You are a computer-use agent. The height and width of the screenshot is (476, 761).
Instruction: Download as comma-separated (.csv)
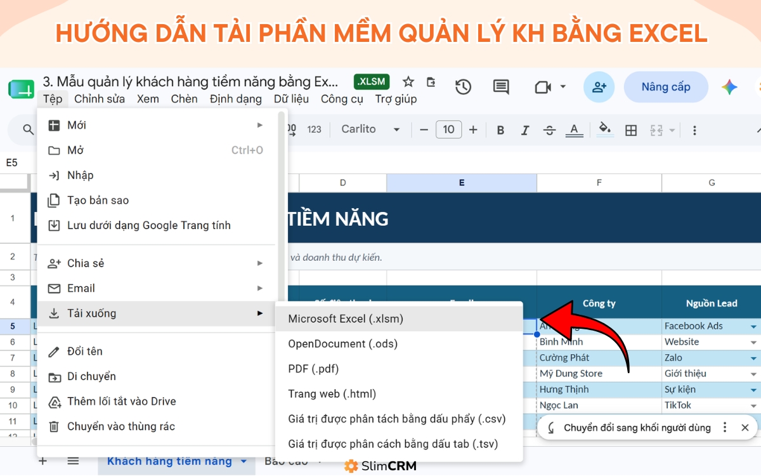399,419
